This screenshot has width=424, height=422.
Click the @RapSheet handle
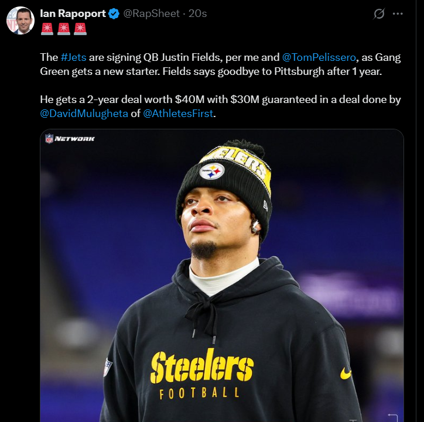152,13
